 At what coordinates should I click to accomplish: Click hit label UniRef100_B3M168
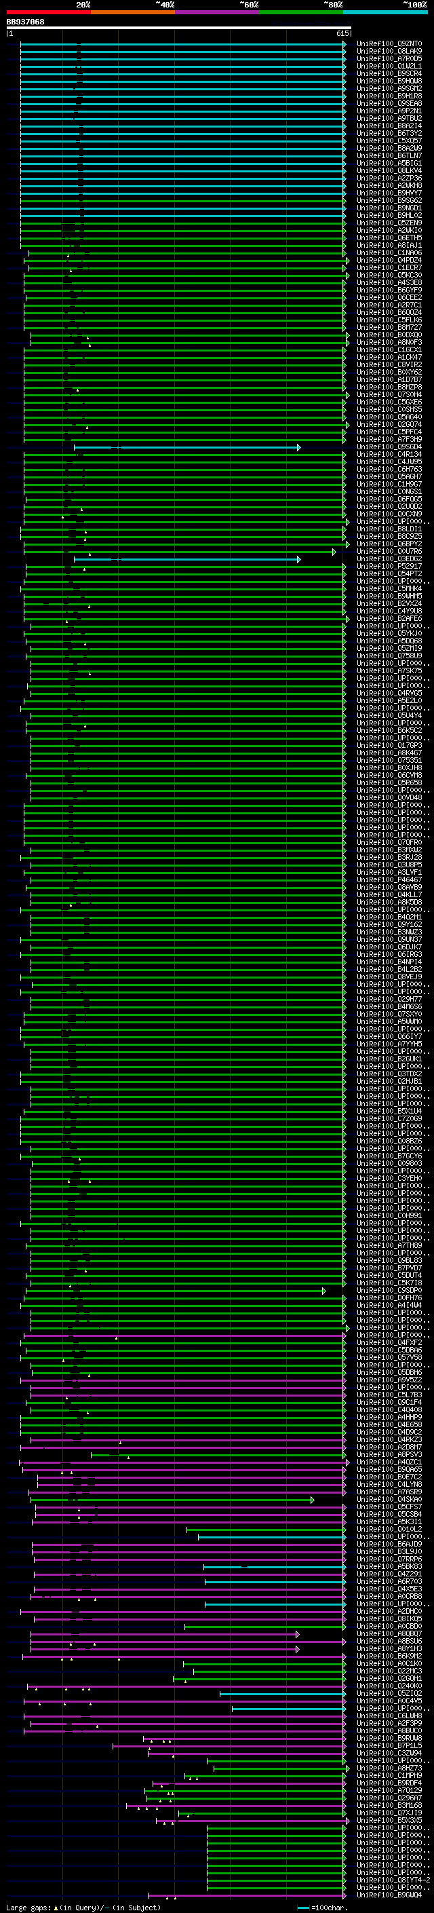coord(389,1804)
